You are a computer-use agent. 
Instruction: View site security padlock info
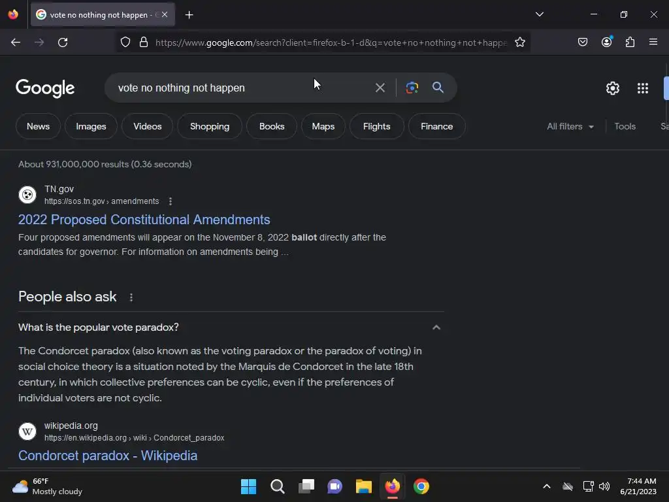point(144,42)
